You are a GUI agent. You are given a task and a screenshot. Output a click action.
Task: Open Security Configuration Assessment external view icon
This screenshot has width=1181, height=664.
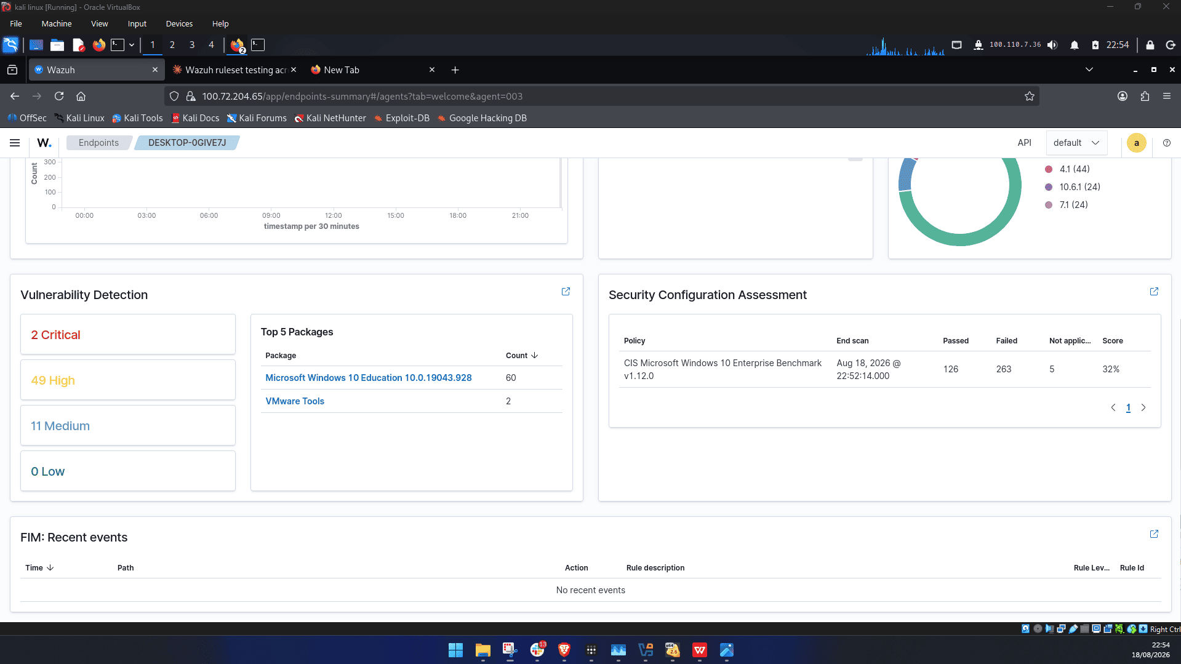click(1154, 292)
